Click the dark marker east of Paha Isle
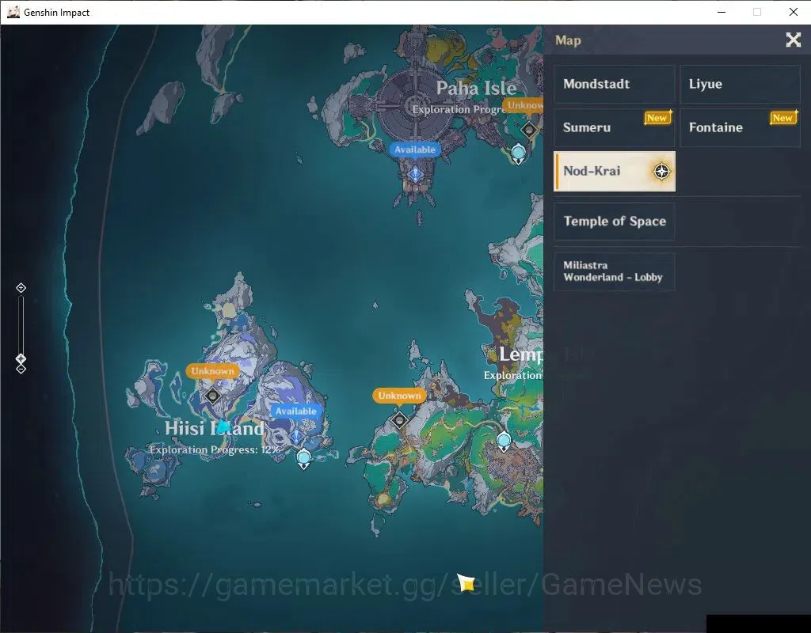 [528, 129]
